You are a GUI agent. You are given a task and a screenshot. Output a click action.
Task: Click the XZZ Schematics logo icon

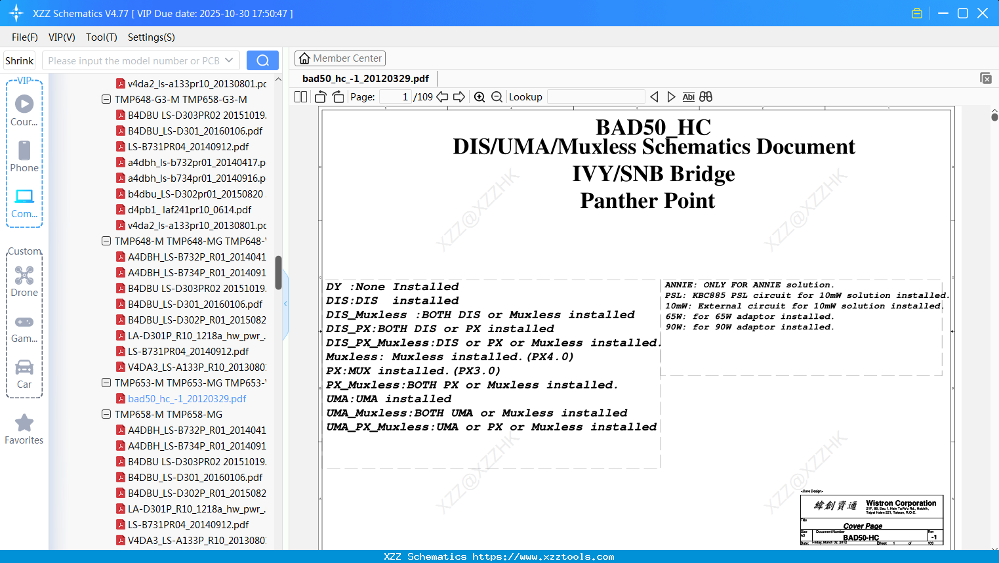coord(16,13)
